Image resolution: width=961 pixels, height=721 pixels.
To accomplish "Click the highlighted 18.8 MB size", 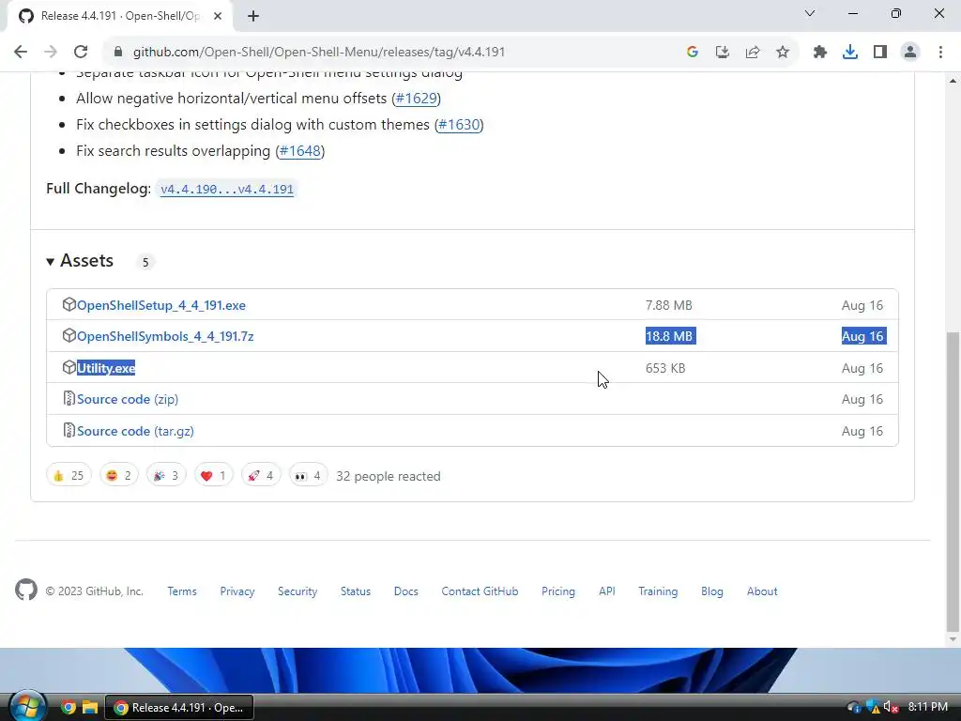I will point(670,337).
